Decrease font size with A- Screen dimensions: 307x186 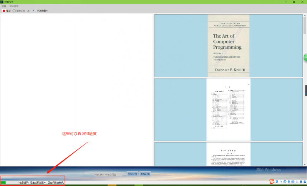click(34, 11)
